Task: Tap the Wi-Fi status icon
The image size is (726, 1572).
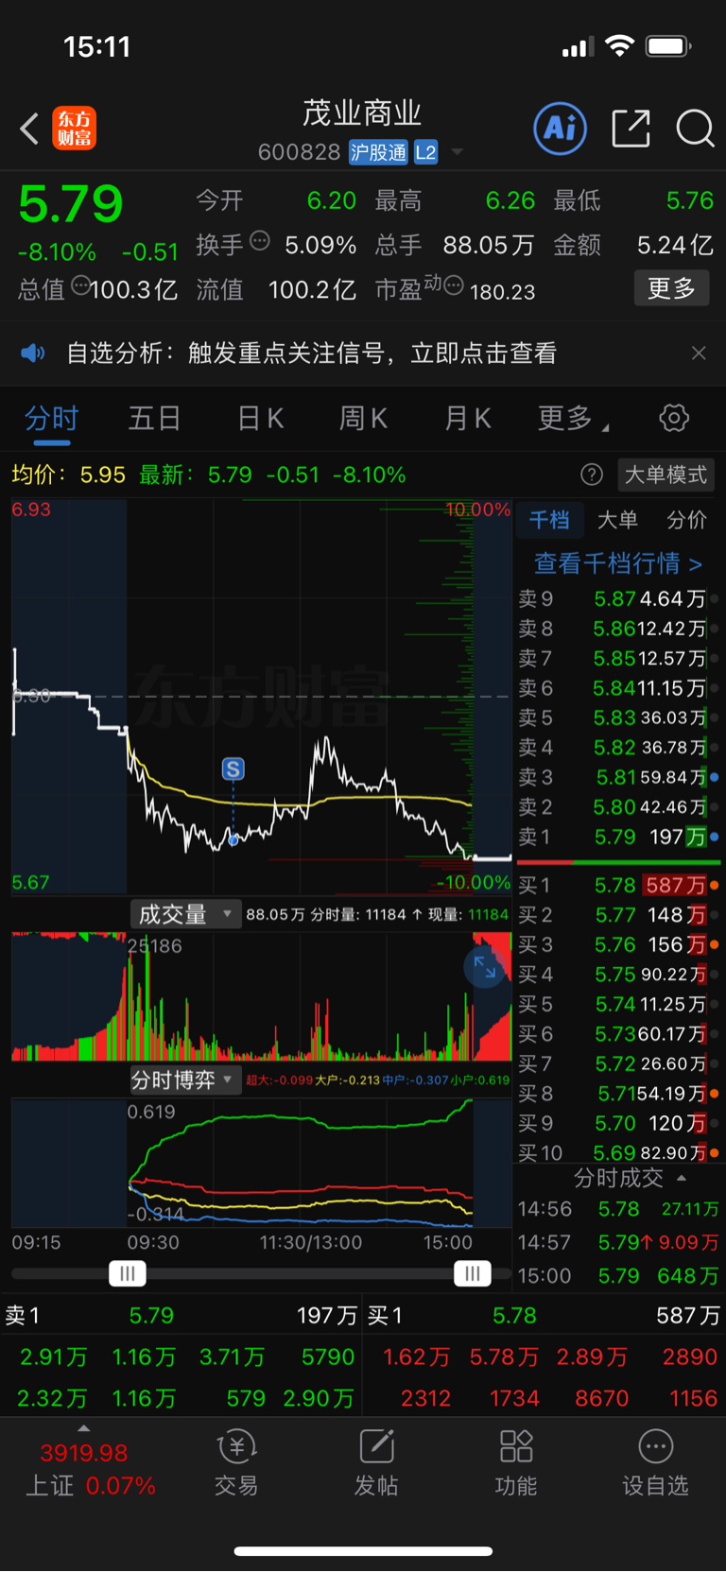Action: (619, 45)
